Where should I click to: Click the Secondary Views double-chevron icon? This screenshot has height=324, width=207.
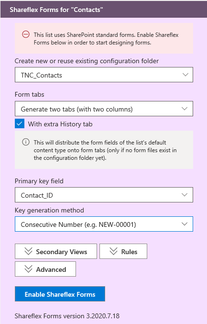click(x=28, y=251)
